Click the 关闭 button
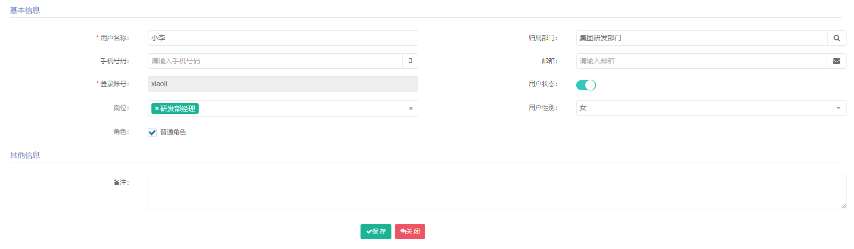This screenshot has width=854, height=249. [x=410, y=232]
